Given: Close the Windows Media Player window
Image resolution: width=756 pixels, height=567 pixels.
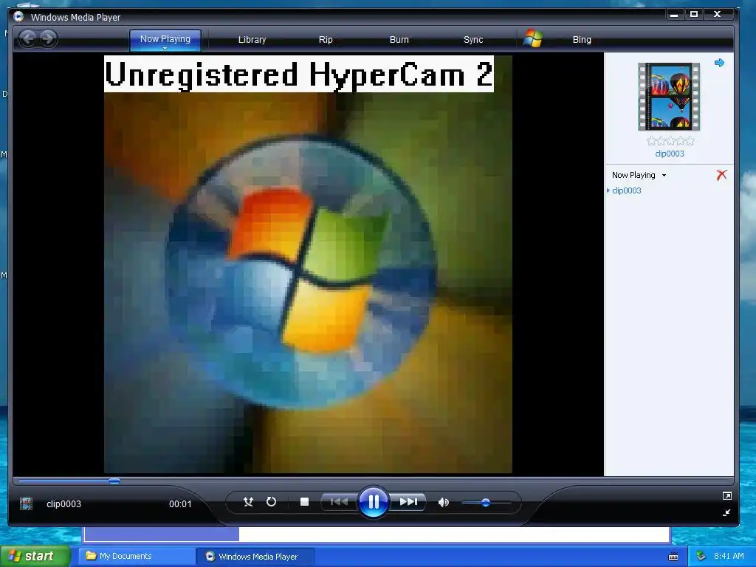Looking at the screenshot, I should pyautogui.click(x=717, y=15).
